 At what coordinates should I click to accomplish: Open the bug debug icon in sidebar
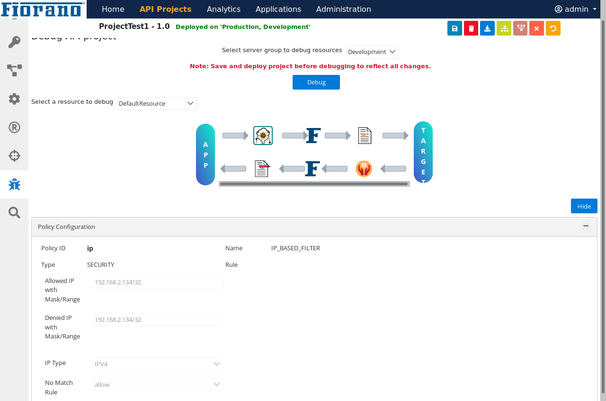click(x=14, y=184)
